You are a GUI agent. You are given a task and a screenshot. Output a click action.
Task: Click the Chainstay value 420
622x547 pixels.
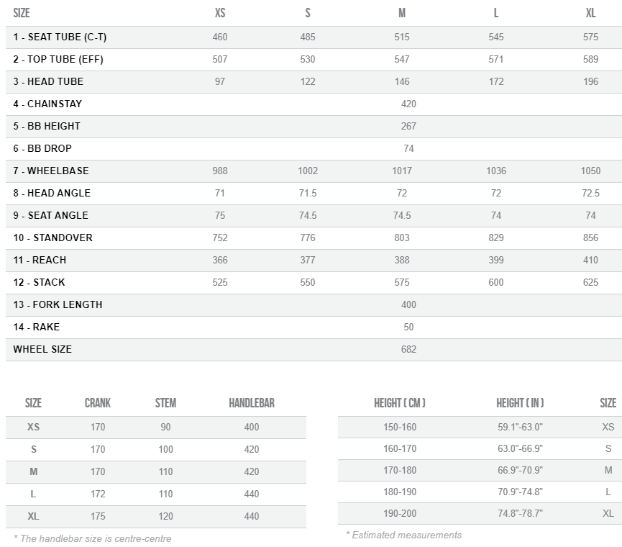coord(408,104)
